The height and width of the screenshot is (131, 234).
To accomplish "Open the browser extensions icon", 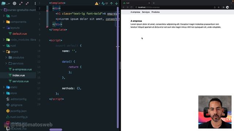I will tap(223, 7).
